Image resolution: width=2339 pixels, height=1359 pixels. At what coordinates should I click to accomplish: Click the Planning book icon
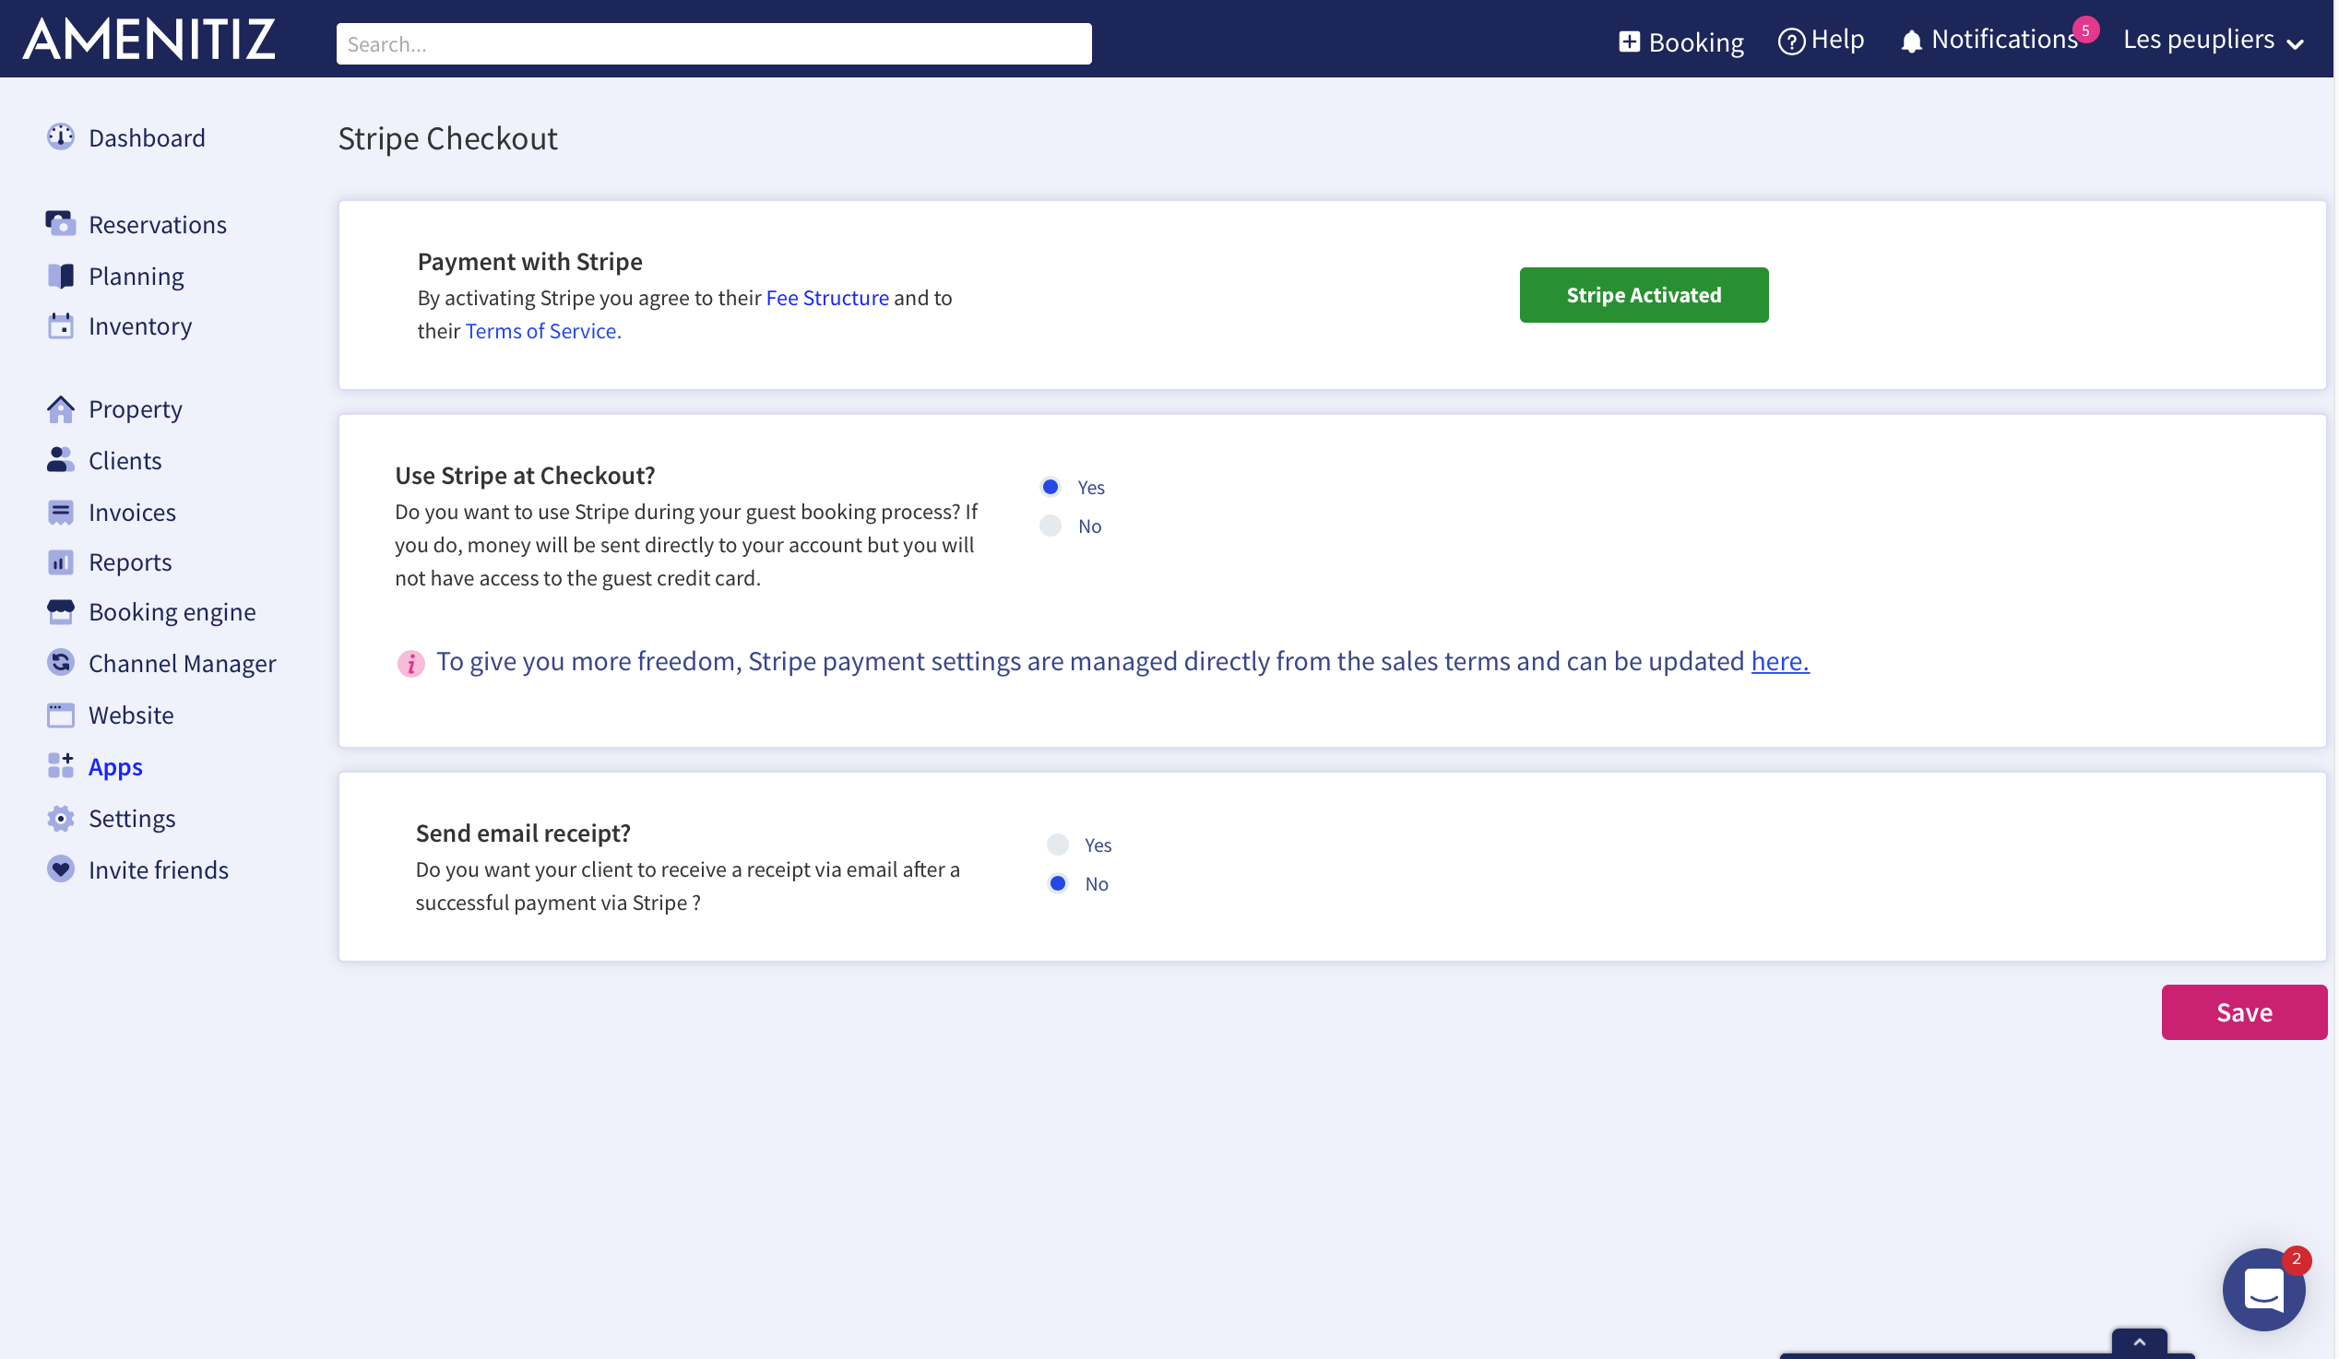click(60, 276)
